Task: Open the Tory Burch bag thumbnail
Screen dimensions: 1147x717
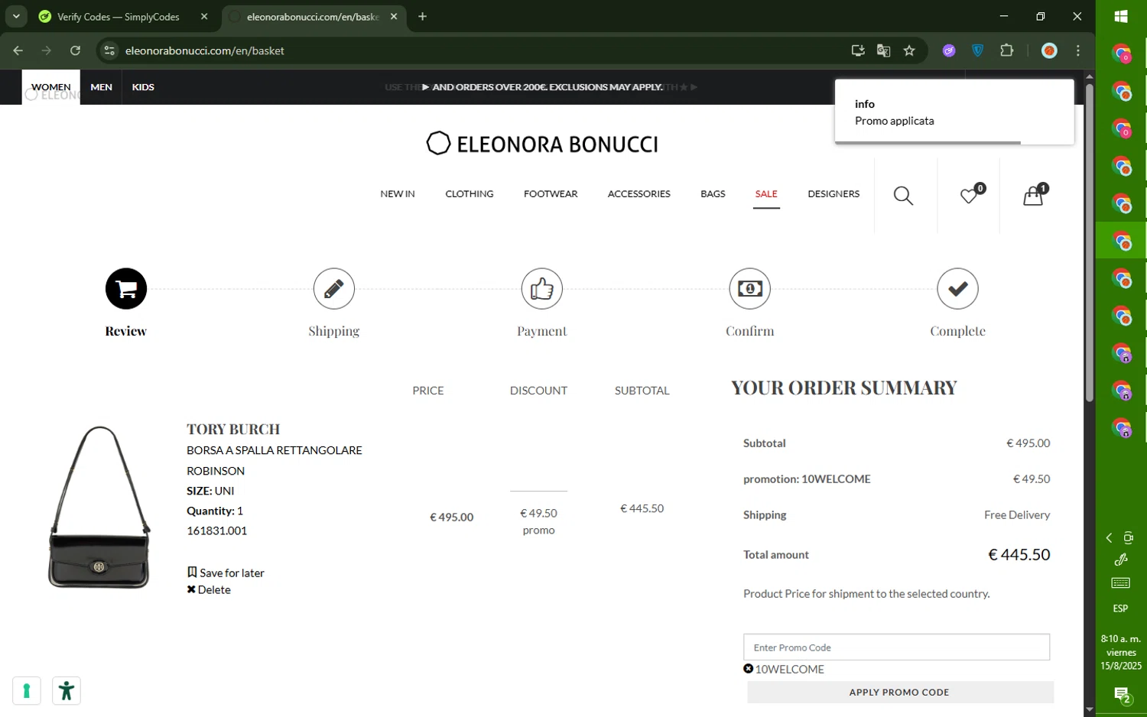Action: [x=99, y=508]
